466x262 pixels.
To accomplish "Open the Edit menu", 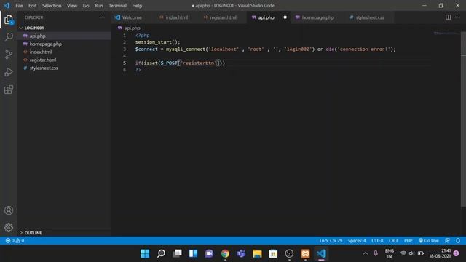I will point(32,5).
